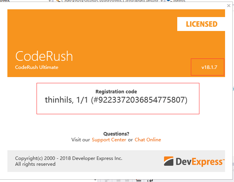
Task: Click the registration code thinhils value
Action: pyautogui.click(x=116, y=100)
